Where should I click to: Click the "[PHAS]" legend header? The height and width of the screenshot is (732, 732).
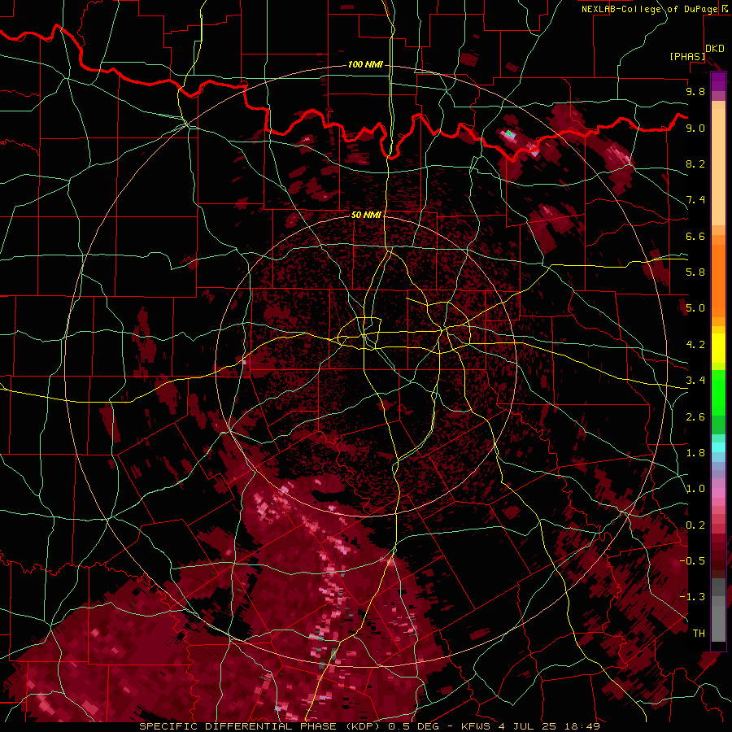pyautogui.click(x=687, y=56)
